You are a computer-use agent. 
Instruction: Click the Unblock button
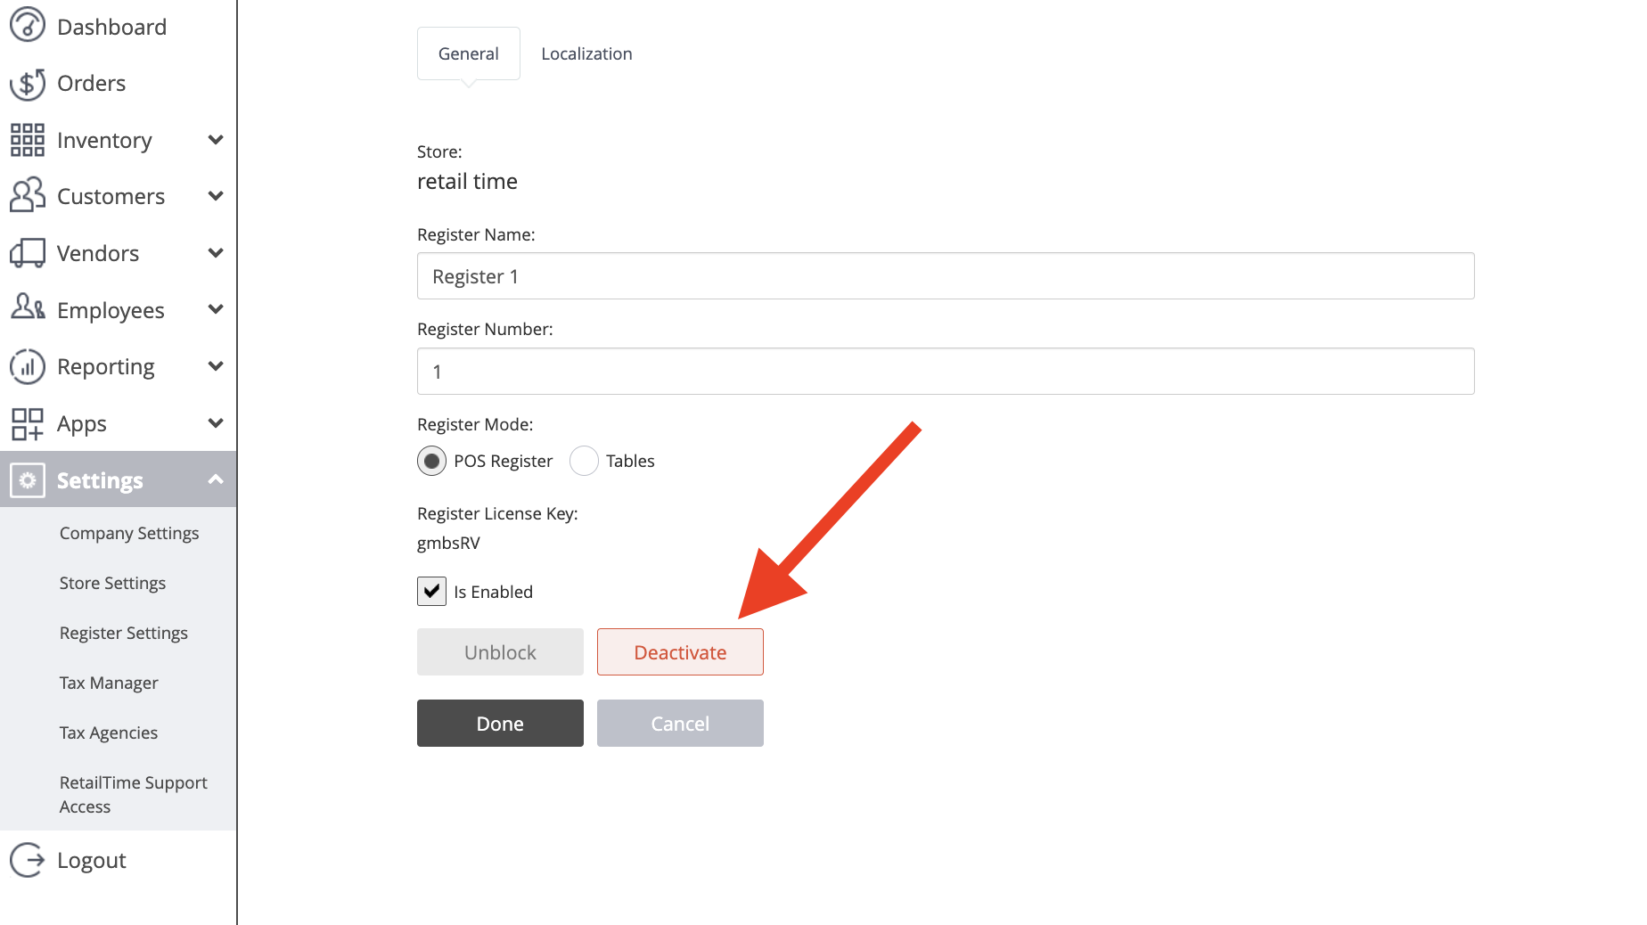click(x=500, y=651)
